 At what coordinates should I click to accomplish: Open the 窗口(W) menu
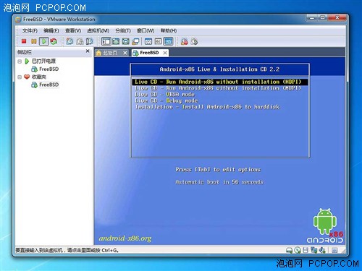pyautogui.click(x=146, y=30)
